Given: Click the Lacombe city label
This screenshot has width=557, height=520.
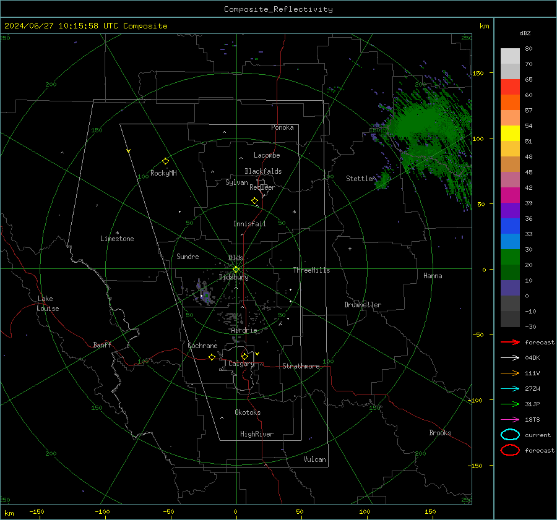Looking at the screenshot, I should click(x=267, y=155).
